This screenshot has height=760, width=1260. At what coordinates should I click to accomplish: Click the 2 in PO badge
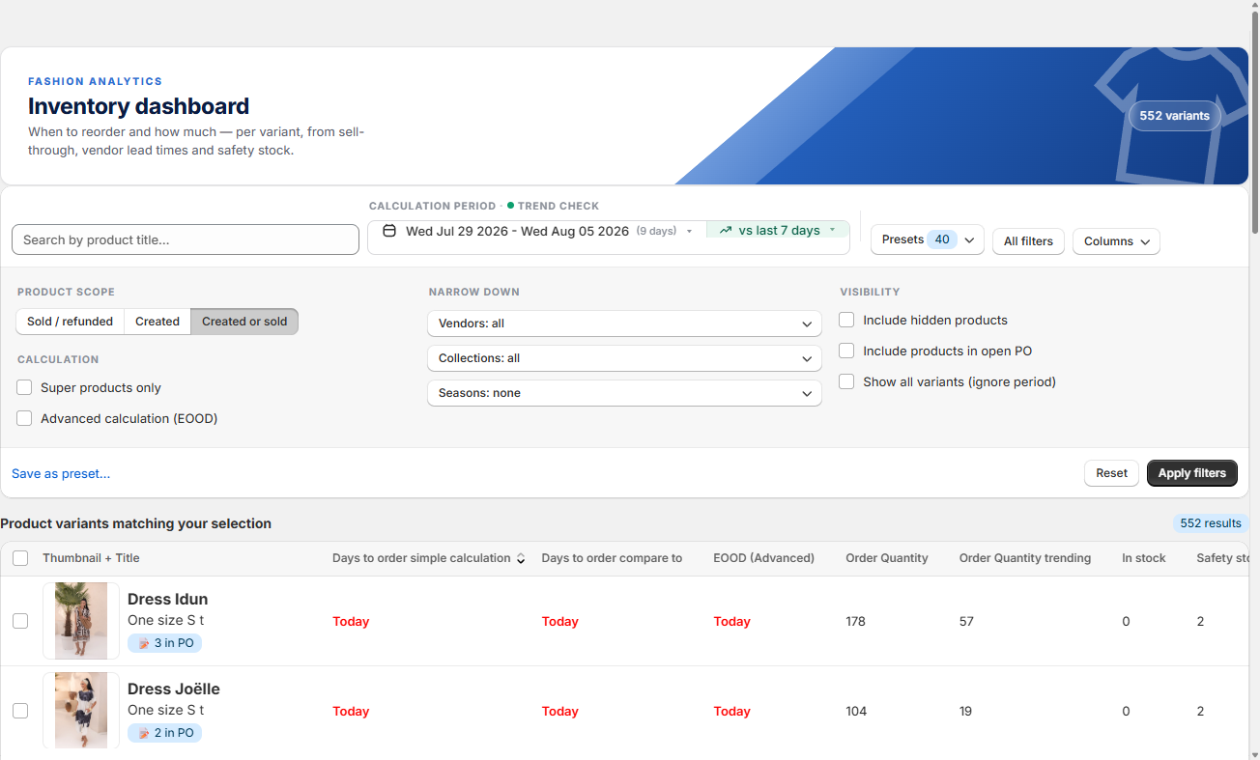pos(164,733)
